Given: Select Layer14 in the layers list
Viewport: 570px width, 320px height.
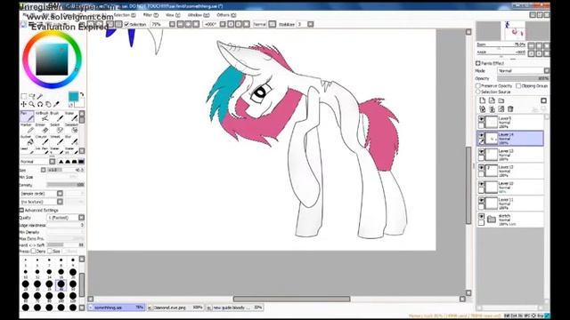Looking at the screenshot, I should (x=510, y=139).
